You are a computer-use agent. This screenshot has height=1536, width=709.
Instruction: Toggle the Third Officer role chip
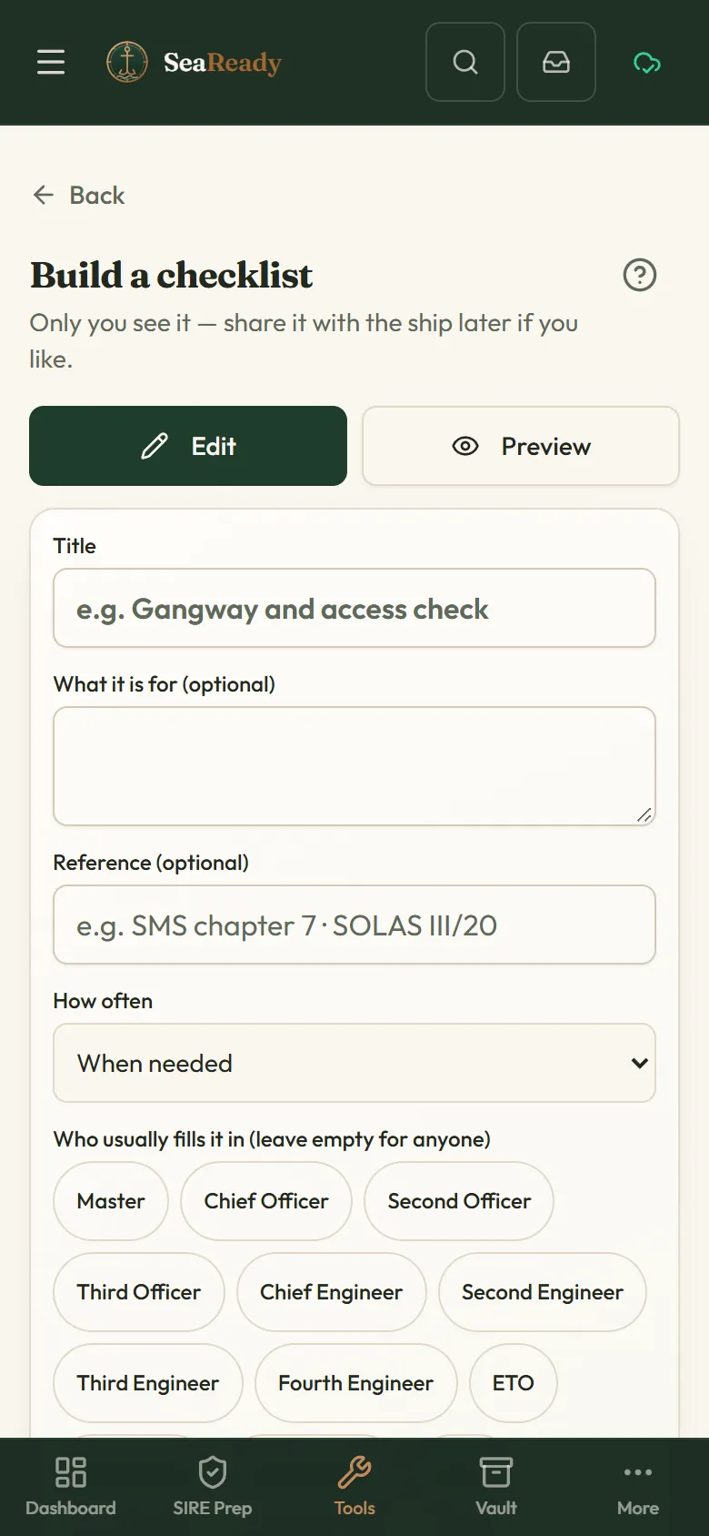(x=139, y=1292)
